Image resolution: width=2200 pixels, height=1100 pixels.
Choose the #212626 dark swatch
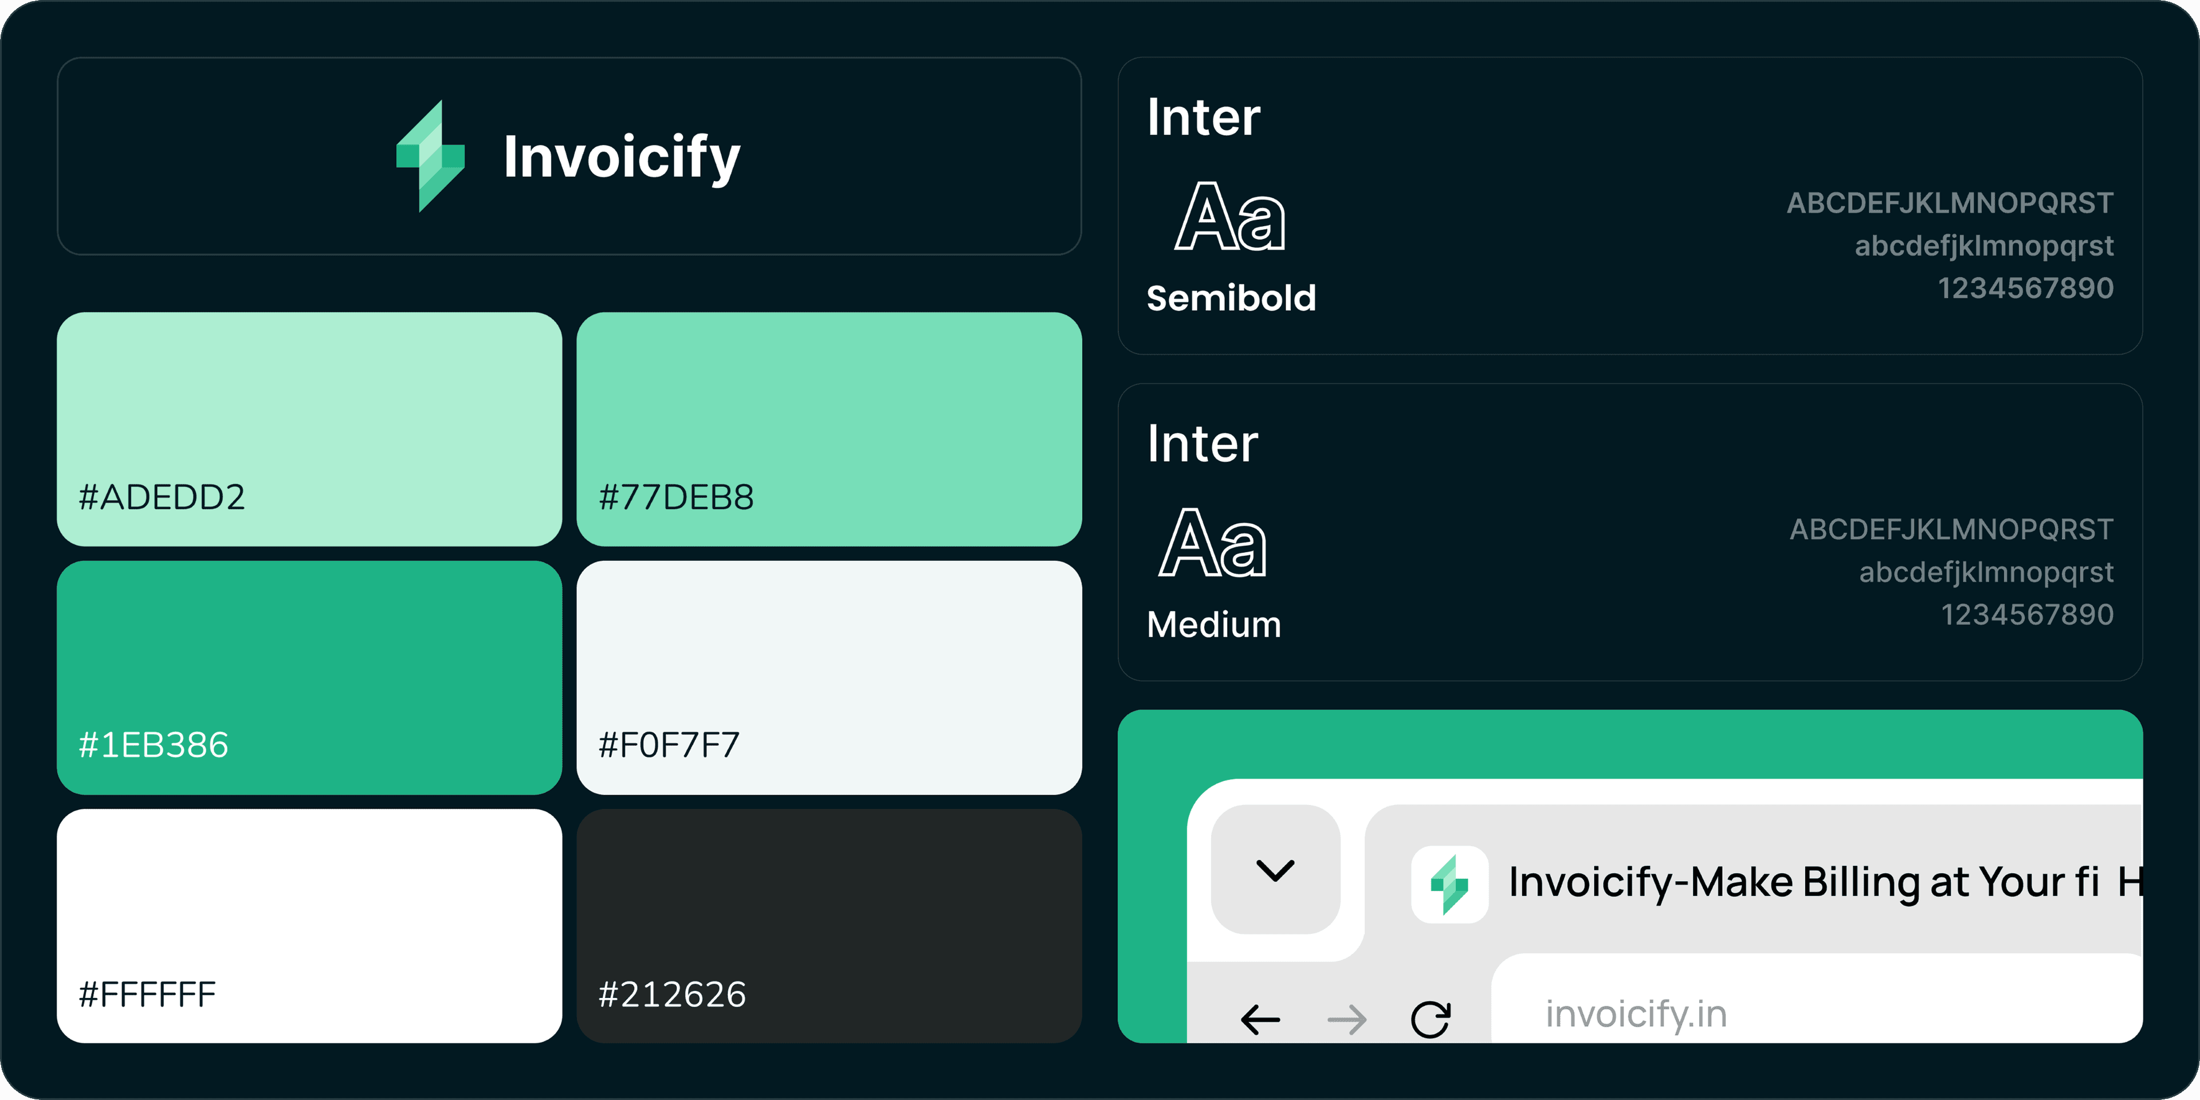828,925
